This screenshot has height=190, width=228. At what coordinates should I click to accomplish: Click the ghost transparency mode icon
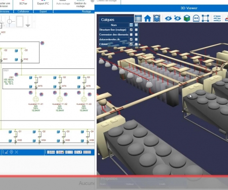click(x=196, y=18)
